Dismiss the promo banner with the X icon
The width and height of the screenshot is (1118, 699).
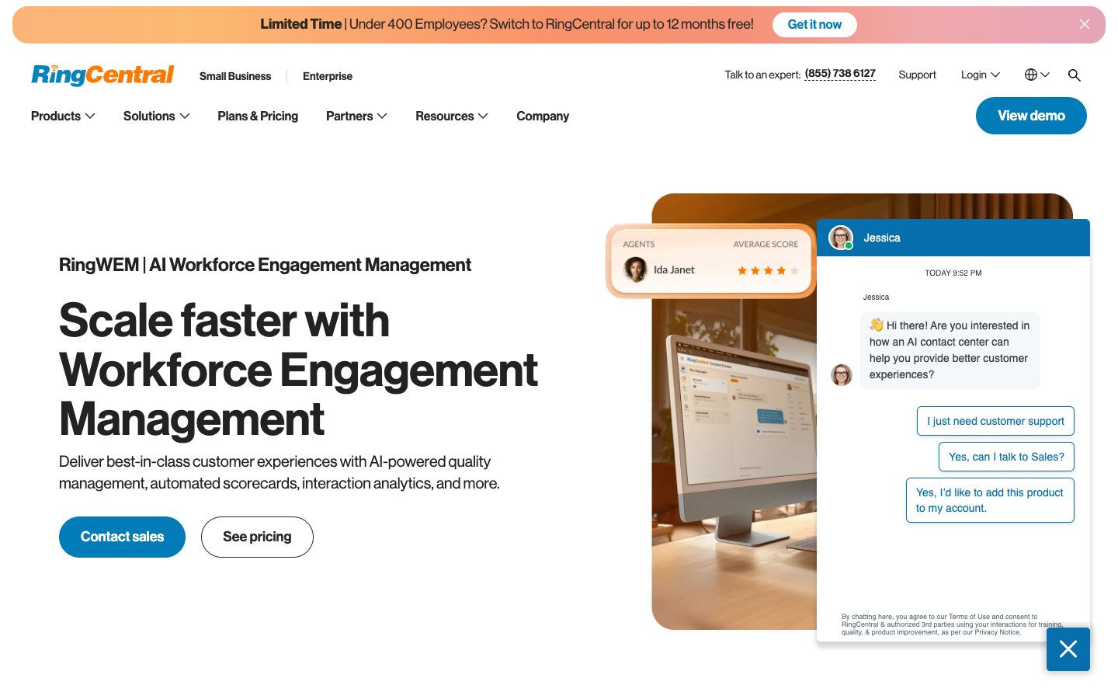[x=1085, y=24]
